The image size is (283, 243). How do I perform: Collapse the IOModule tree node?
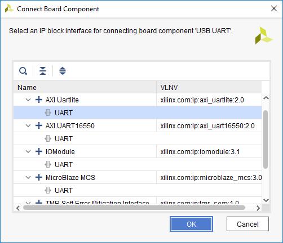[28, 151]
